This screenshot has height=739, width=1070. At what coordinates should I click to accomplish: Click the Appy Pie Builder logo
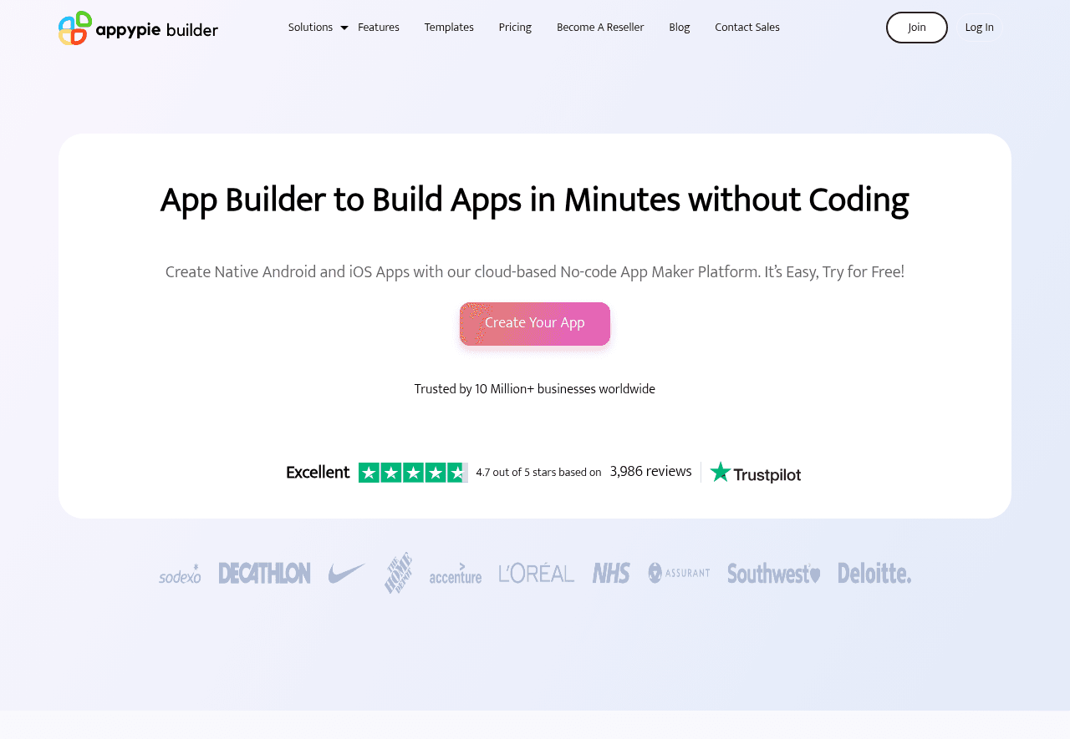pyautogui.click(x=137, y=28)
